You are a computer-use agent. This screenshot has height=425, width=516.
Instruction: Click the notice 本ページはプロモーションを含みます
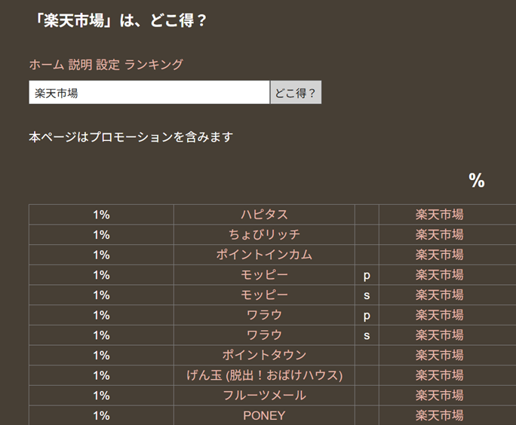[131, 137]
